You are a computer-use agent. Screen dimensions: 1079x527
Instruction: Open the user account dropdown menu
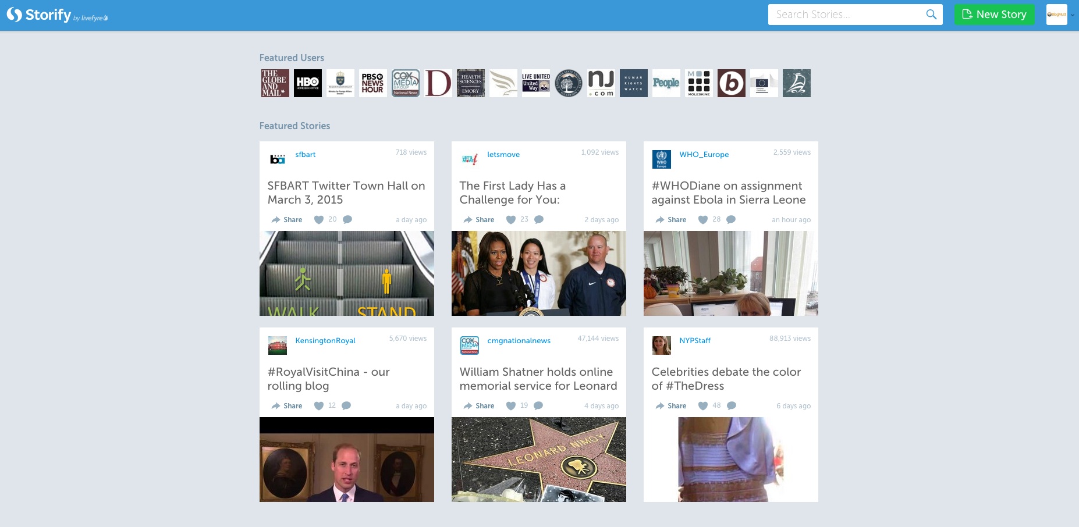(x=1060, y=15)
